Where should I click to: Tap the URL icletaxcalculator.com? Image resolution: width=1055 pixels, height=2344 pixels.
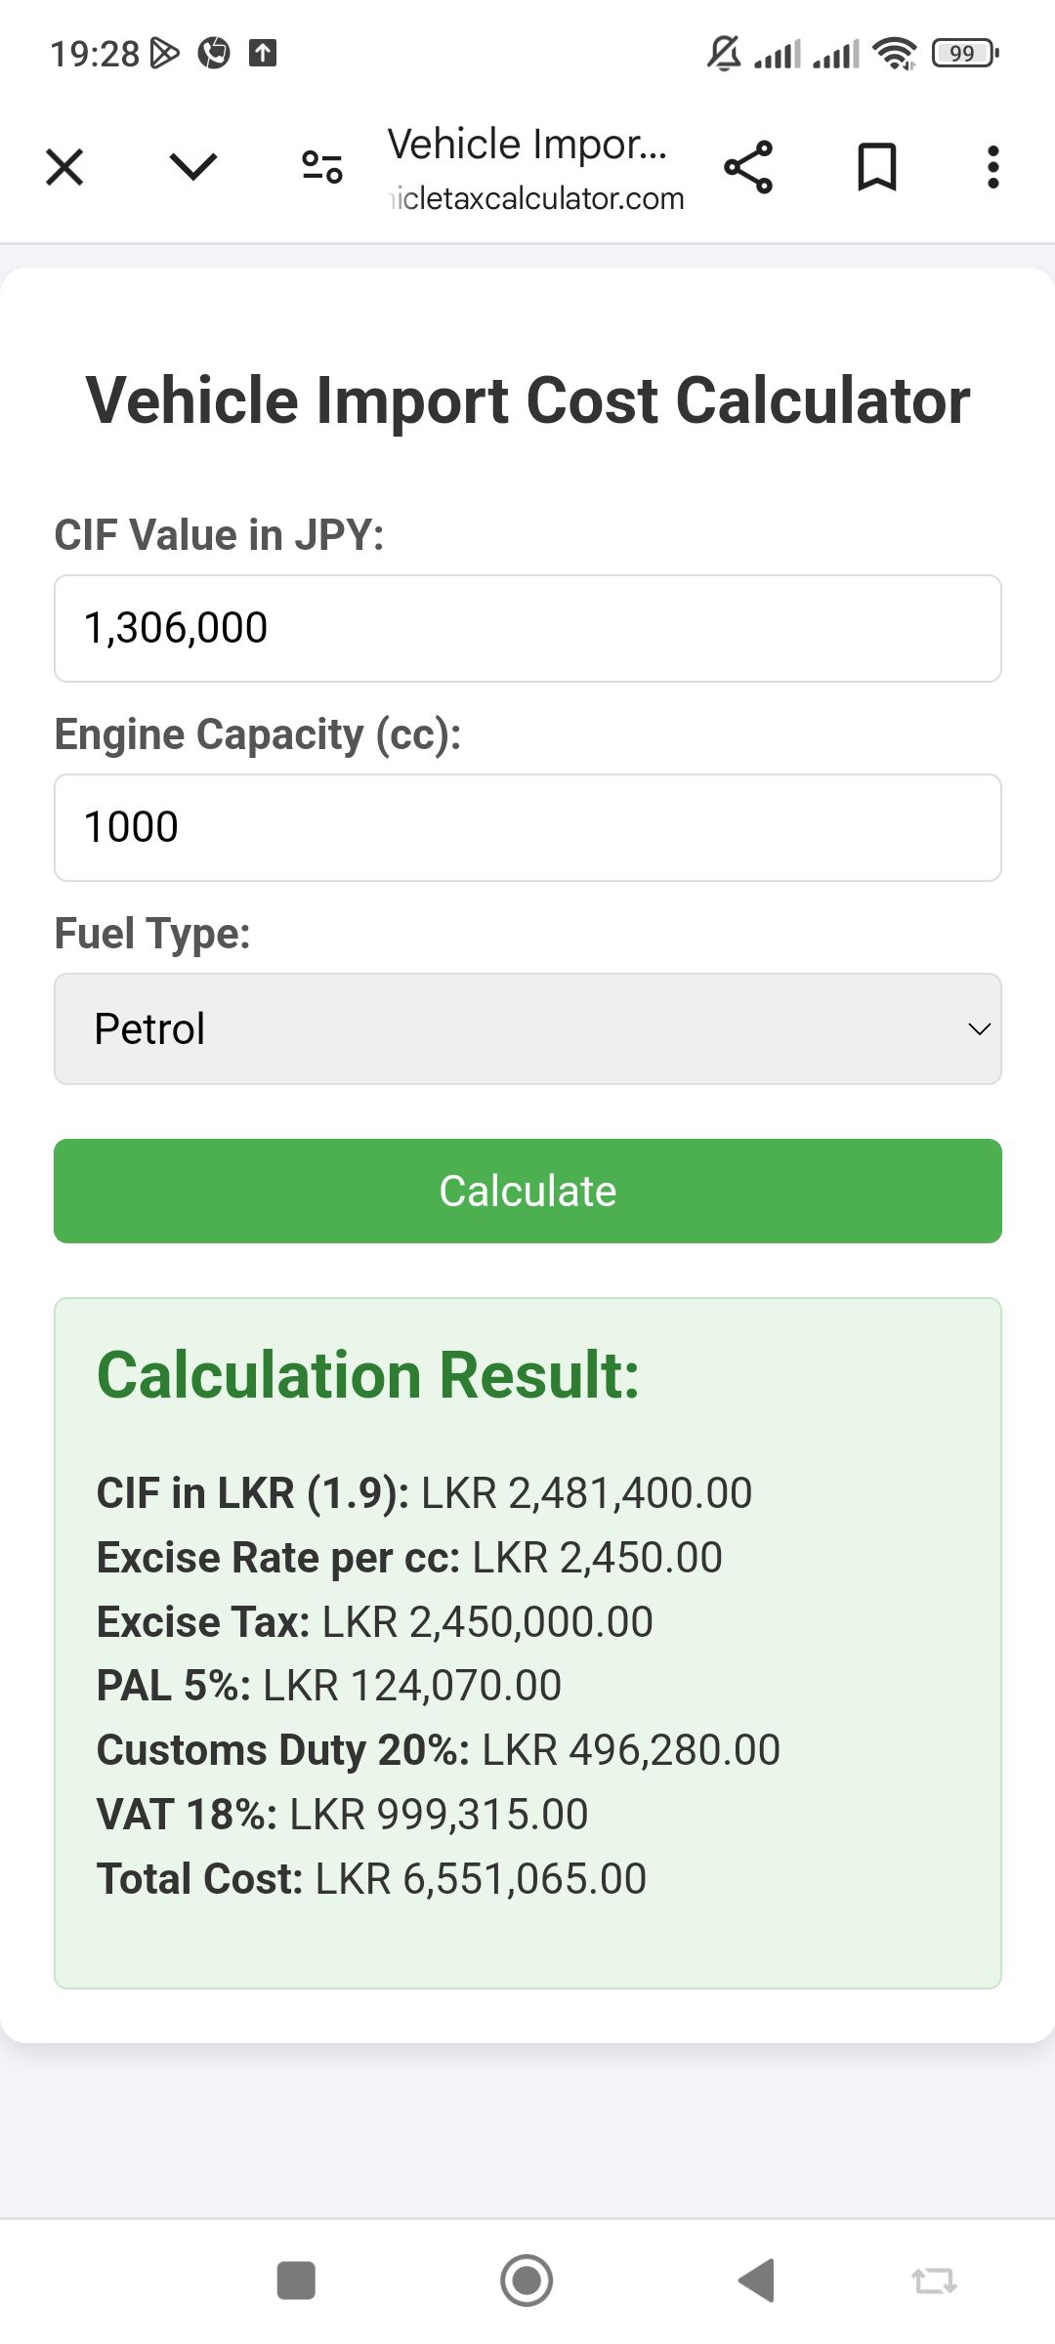pyautogui.click(x=536, y=198)
